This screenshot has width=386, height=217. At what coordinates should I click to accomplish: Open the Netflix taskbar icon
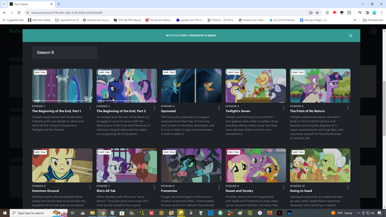click(x=280, y=213)
